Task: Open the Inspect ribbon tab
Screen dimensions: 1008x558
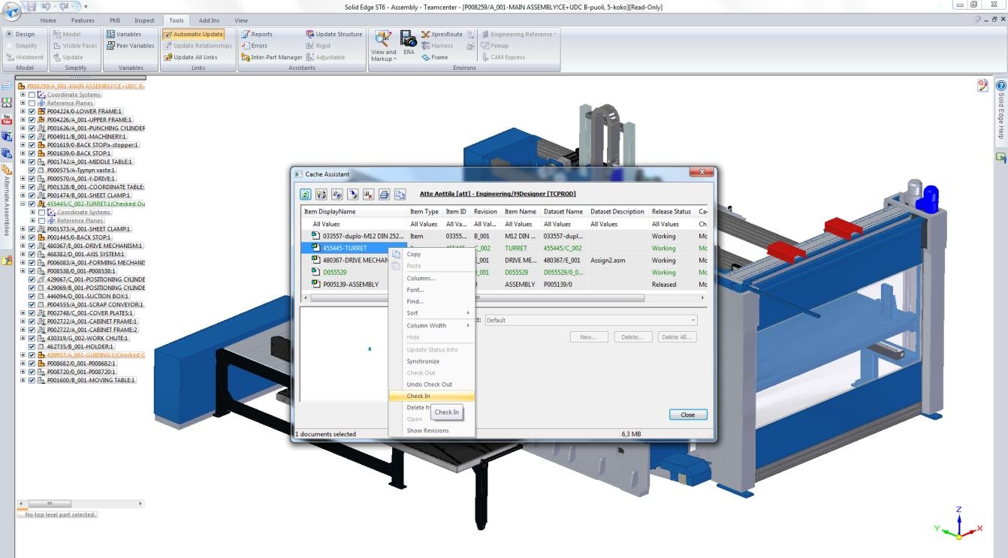Action: pos(143,20)
